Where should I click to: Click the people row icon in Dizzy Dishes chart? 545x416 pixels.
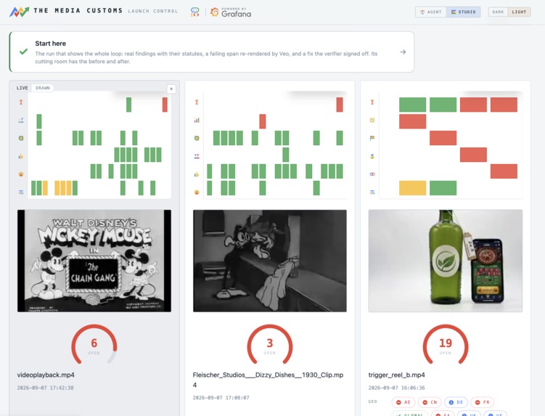click(x=197, y=156)
